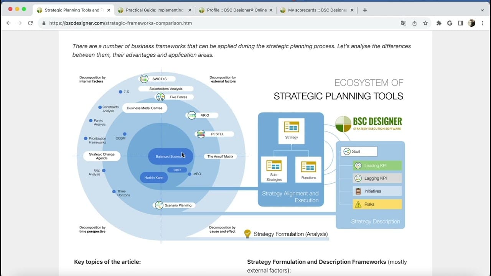
Task: Click the Lagging KPI bar
Action: 377,178
